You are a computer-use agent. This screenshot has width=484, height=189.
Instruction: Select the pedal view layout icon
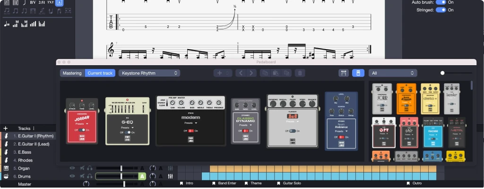point(358,73)
